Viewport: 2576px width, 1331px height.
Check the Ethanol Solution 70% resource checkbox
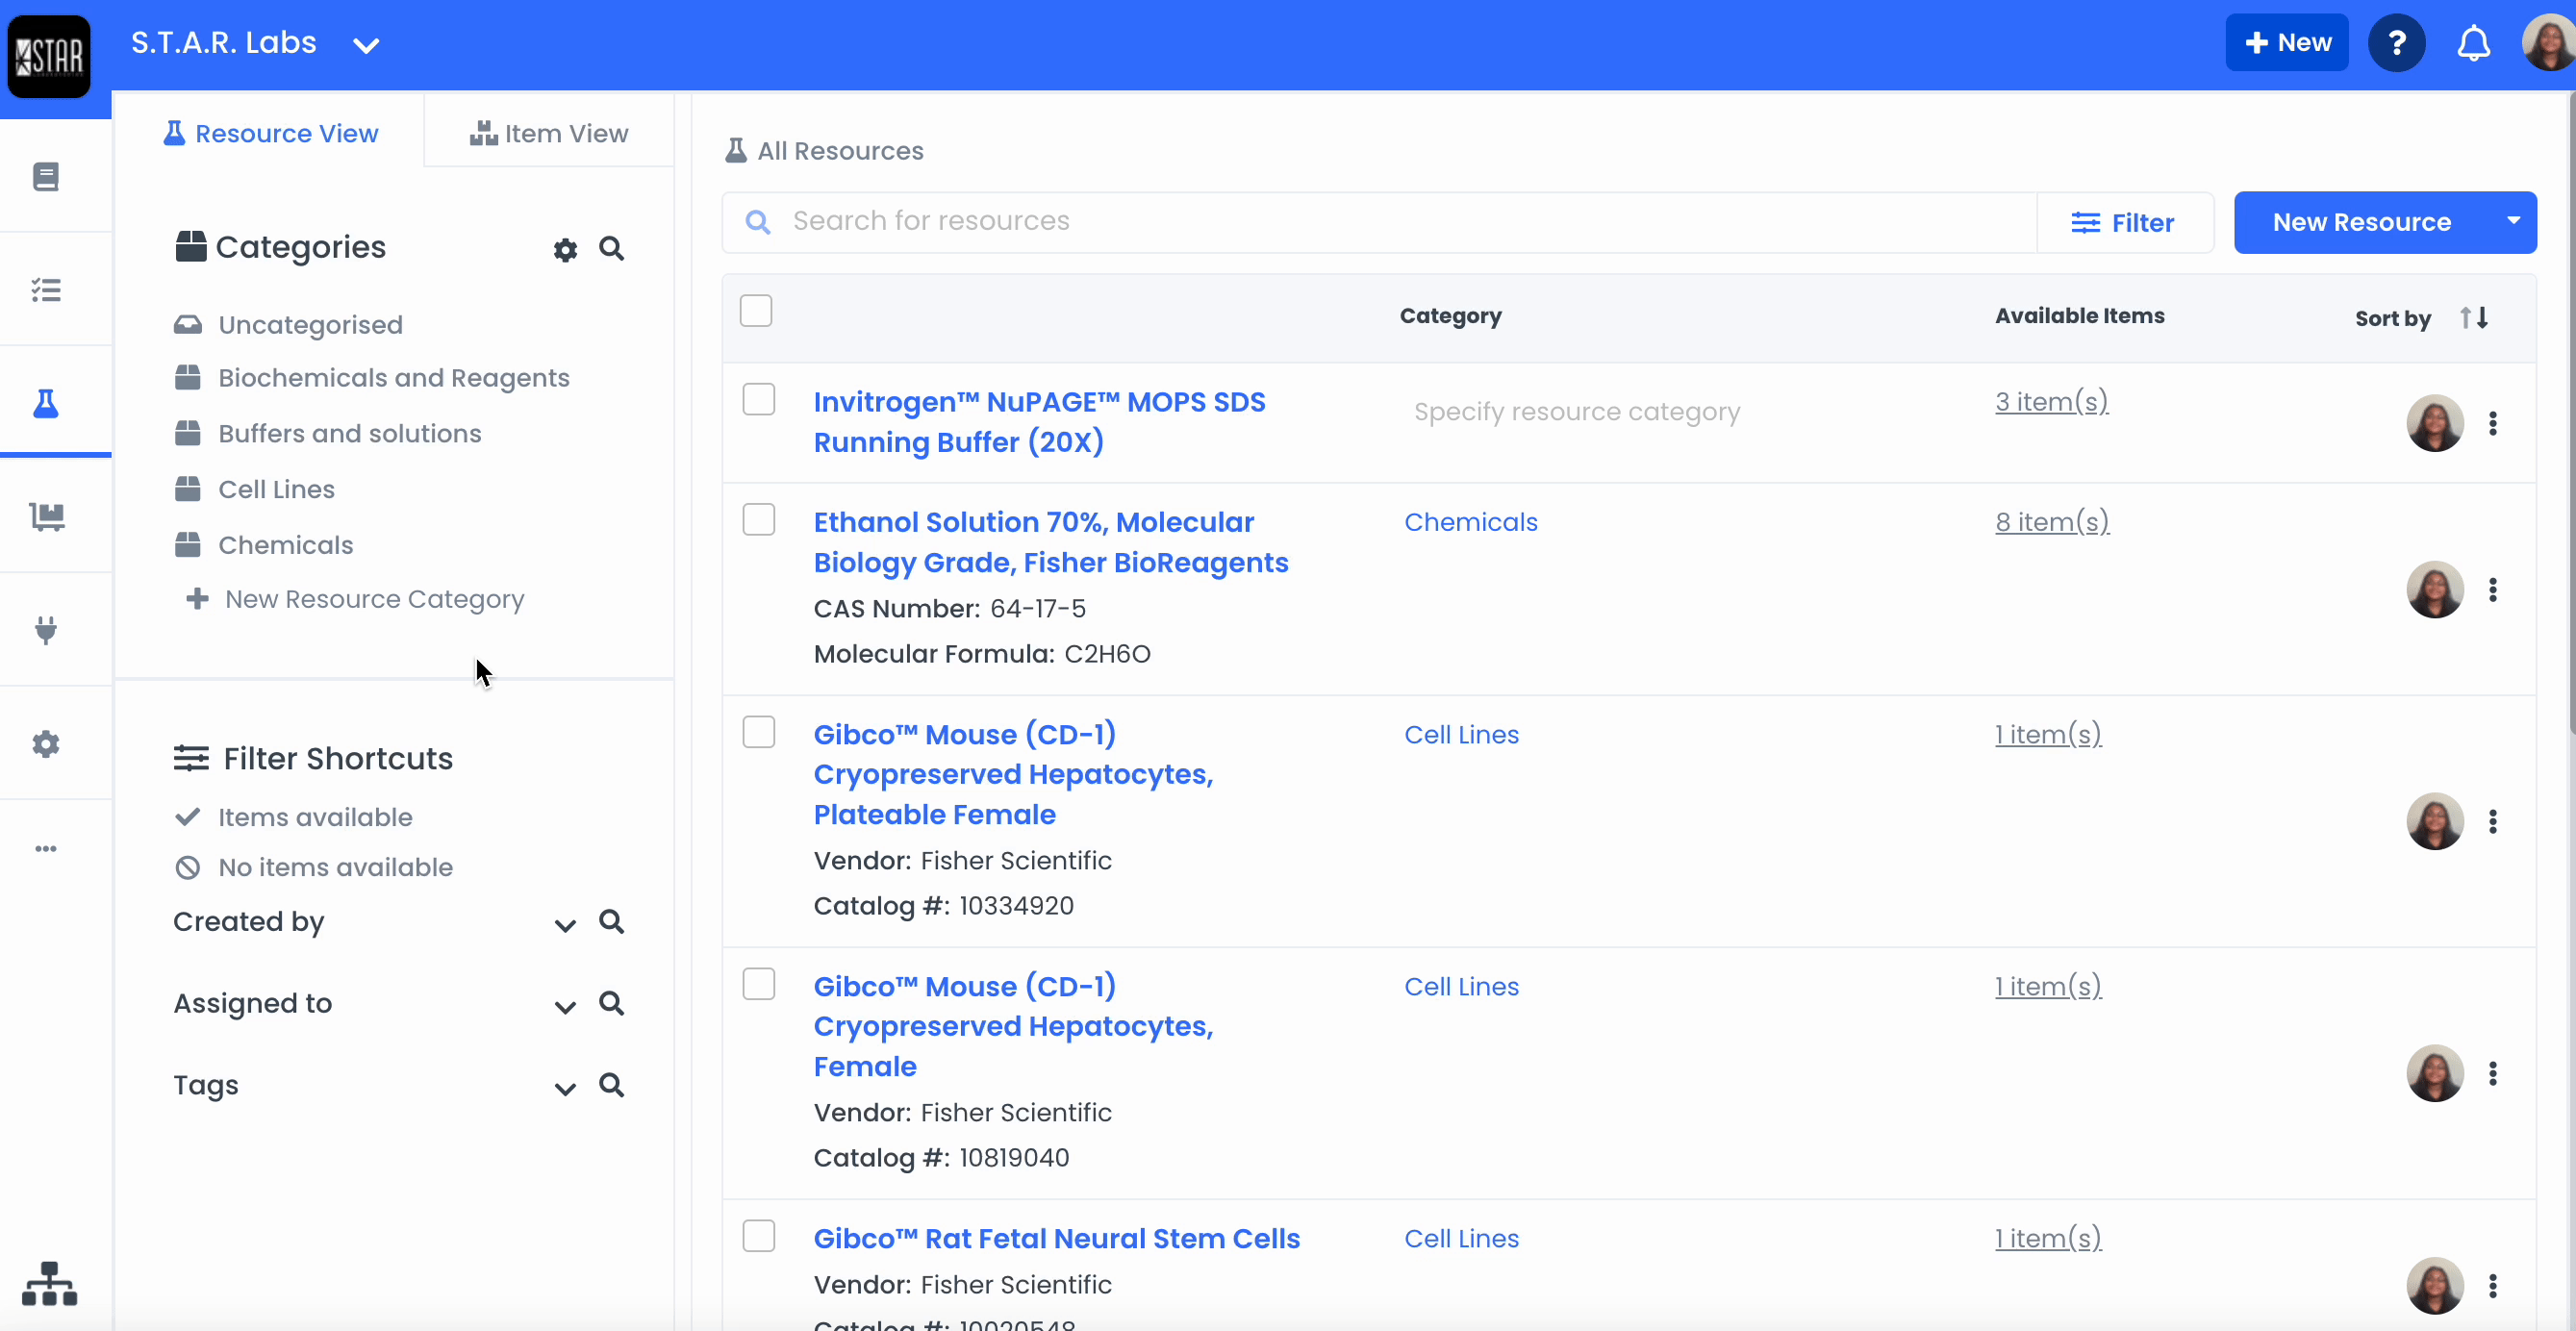[758, 520]
